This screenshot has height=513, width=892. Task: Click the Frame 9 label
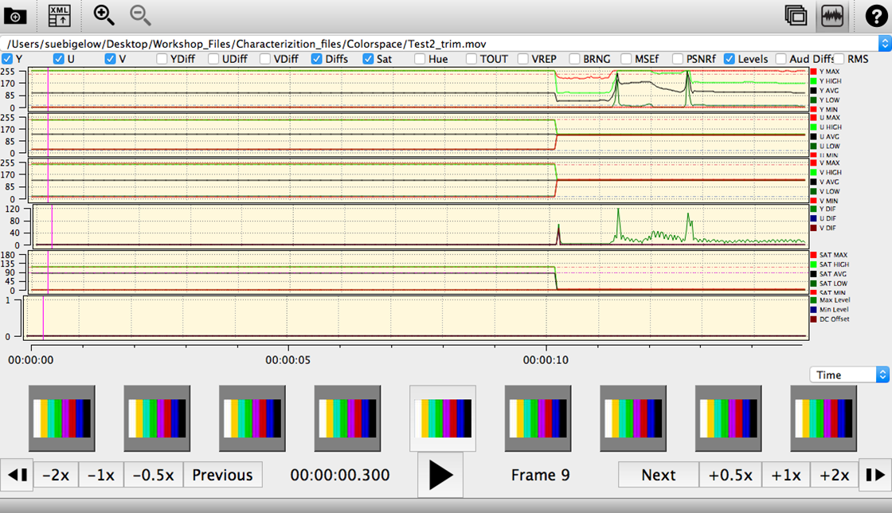click(x=540, y=475)
